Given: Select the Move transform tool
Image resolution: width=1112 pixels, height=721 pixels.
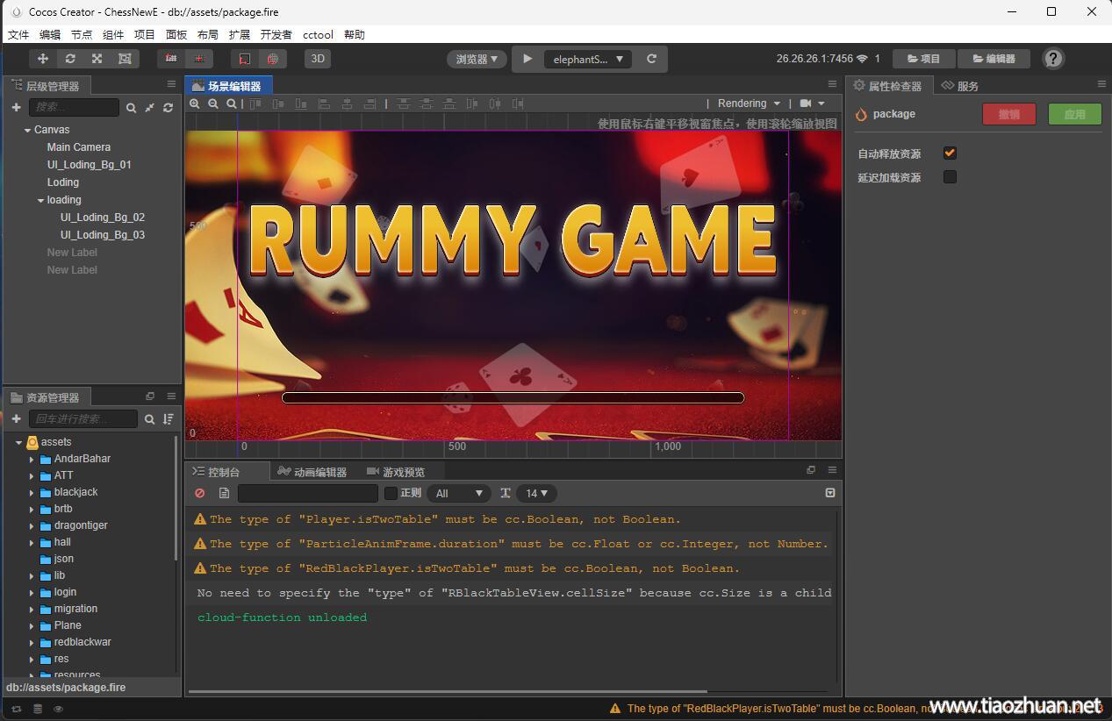Looking at the screenshot, I should pyautogui.click(x=42, y=59).
